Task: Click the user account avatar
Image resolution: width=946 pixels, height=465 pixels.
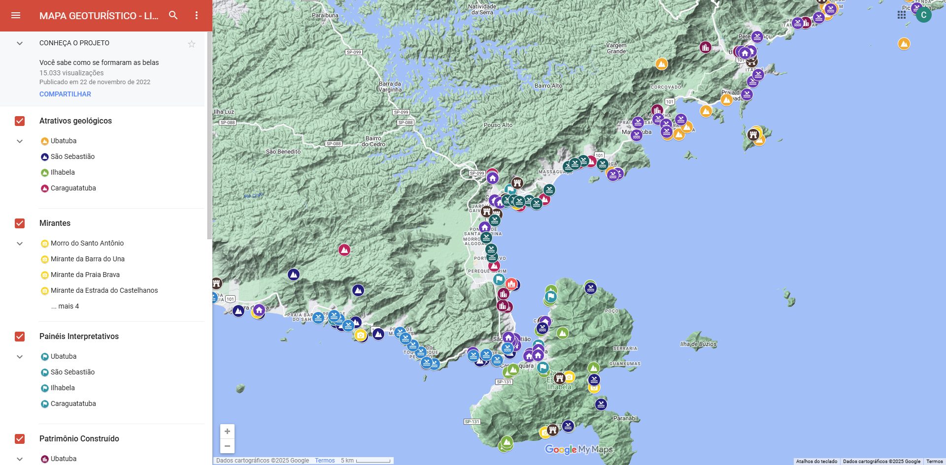Action: click(x=923, y=15)
